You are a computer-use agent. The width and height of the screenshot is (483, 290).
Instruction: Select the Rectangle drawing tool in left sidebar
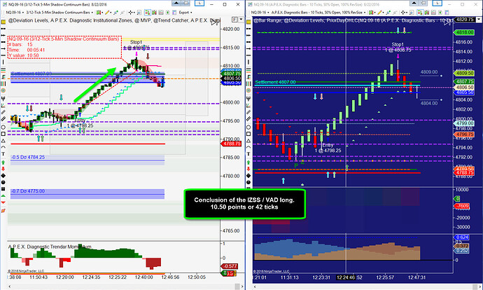click(3, 134)
